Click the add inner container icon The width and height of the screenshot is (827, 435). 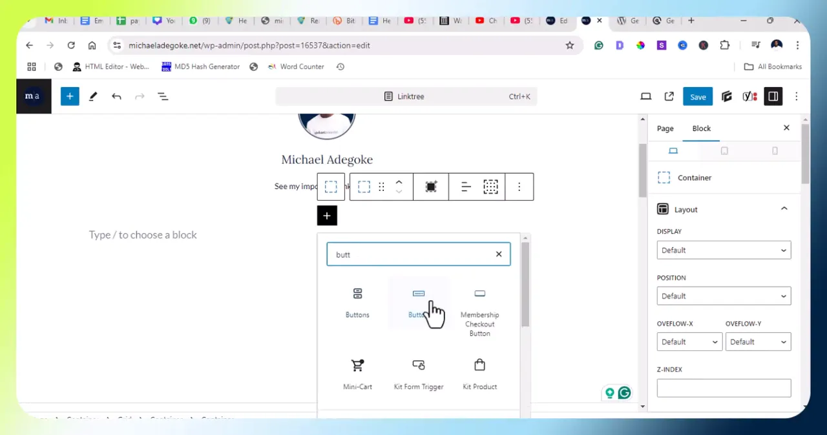tap(431, 187)
